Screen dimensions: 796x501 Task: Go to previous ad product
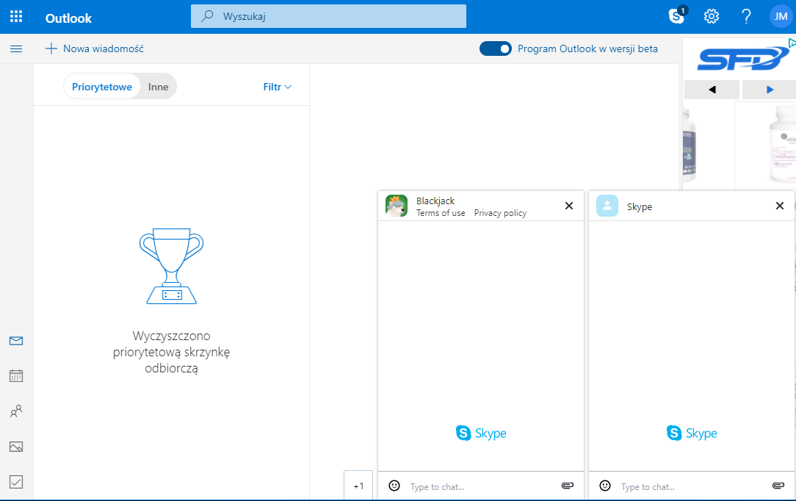coord(712,90)
